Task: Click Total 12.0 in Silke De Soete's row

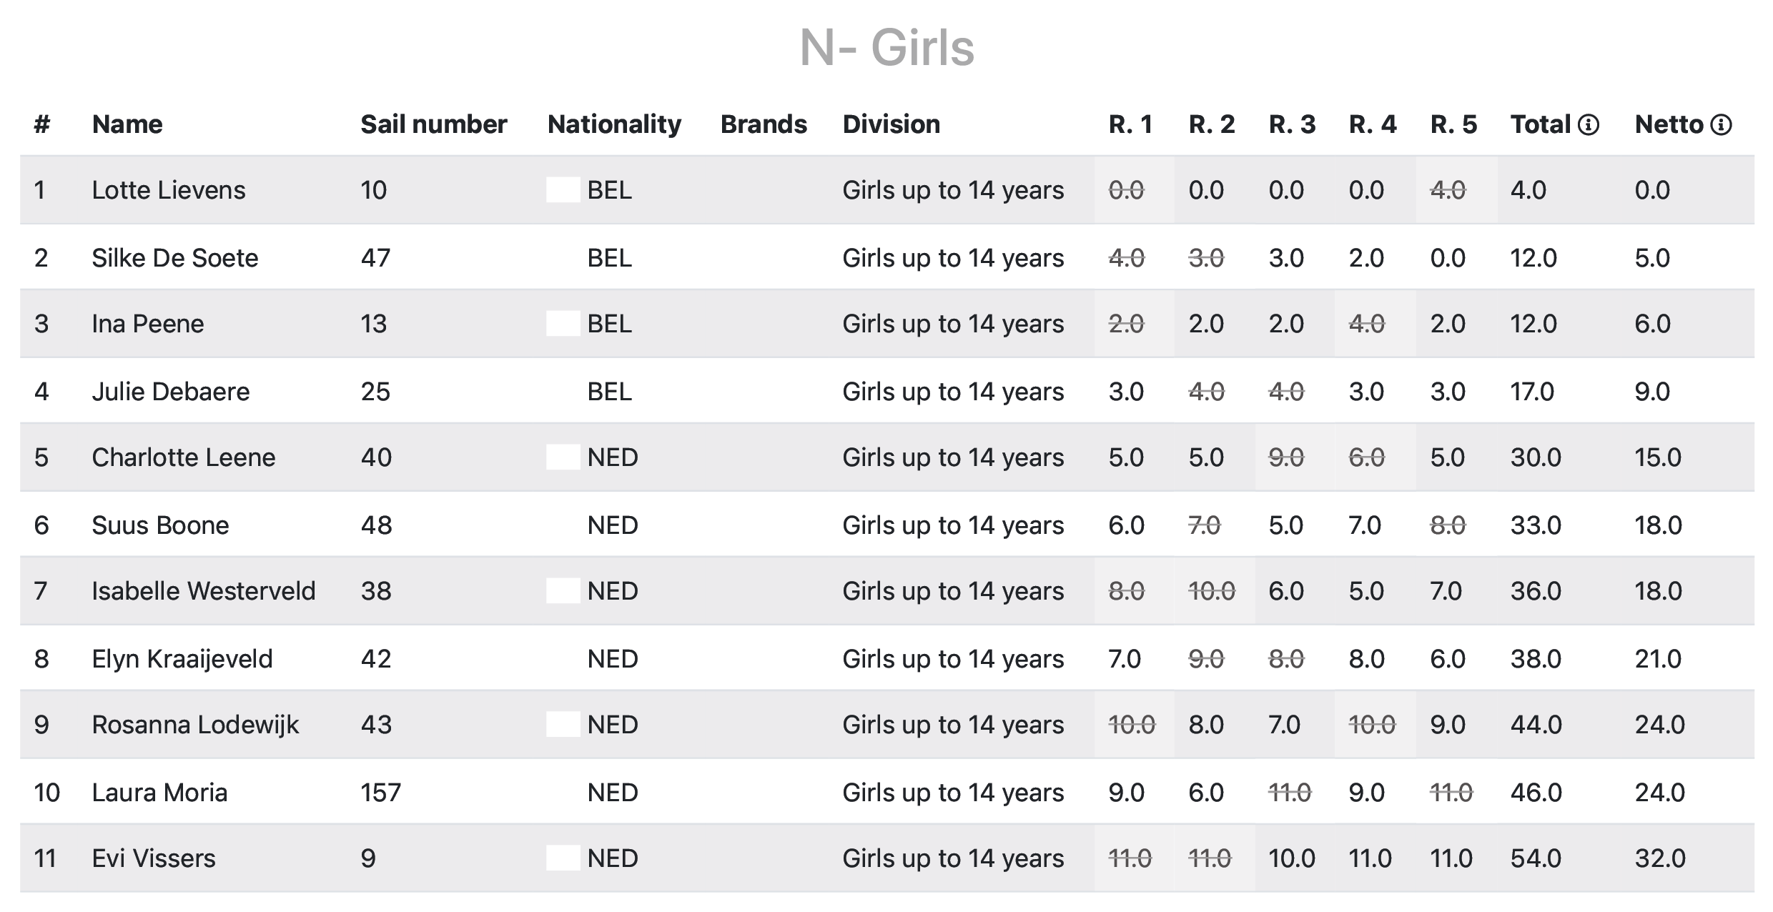Action: 1534,258
